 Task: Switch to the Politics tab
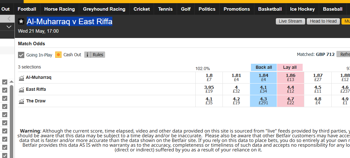(207, 9)
